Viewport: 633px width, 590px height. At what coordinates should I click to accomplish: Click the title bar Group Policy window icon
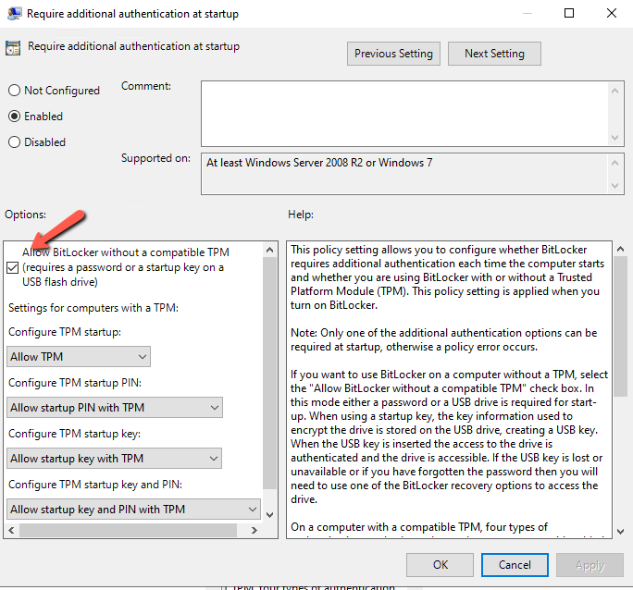pyautogui.click(x=14, y=13)
